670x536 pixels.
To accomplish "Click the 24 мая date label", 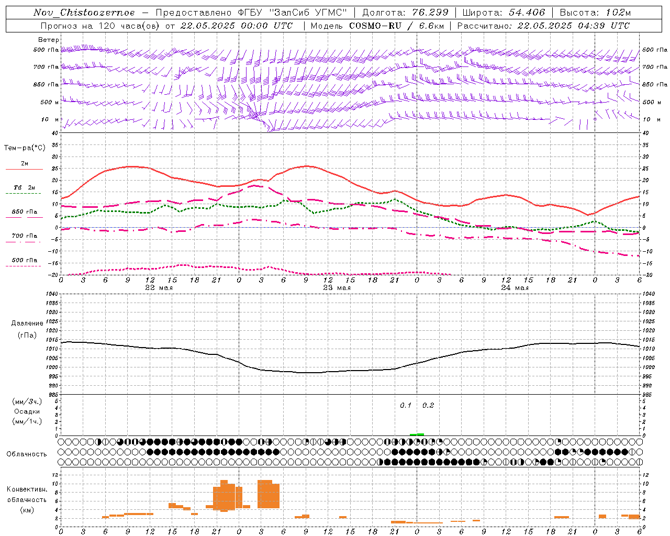I will coord(515,288).
